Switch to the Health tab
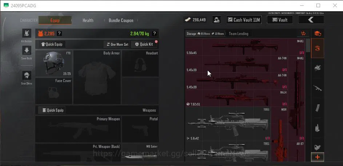343x166 pixels. [88, 20]
